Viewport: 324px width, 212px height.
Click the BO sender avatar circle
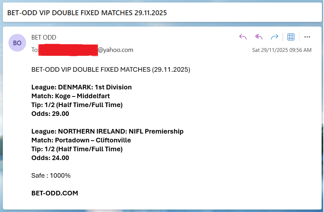pyautogui.click(x=17, y=43)
